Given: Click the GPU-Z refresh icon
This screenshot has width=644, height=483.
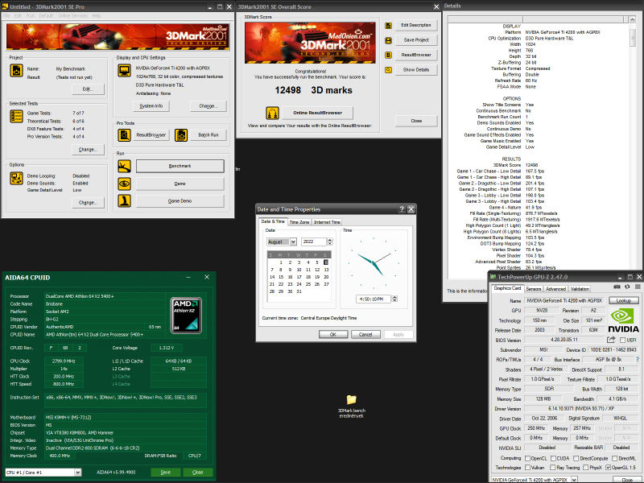Looking at the screenshot, I should [627, 287].
